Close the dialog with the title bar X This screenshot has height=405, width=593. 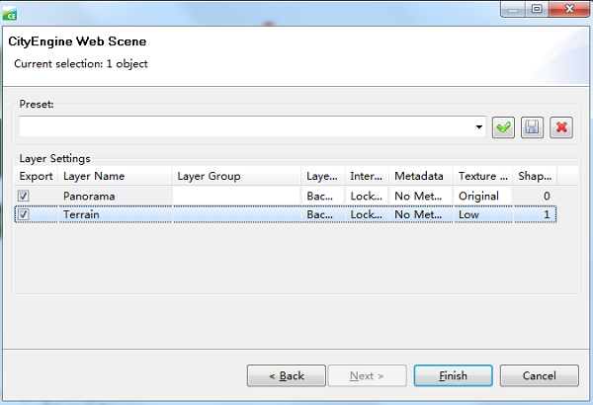pyautogui.click(x=569, y=9)
